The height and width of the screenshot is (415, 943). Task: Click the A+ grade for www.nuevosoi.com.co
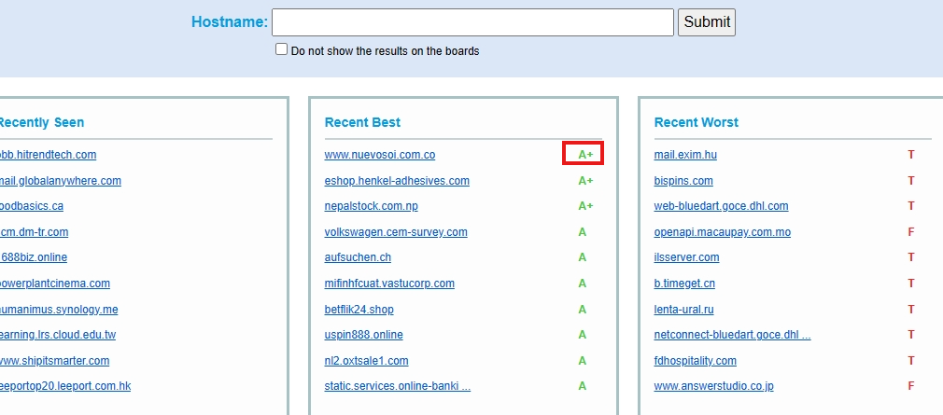pyautogui.click(x=584, y=155)
